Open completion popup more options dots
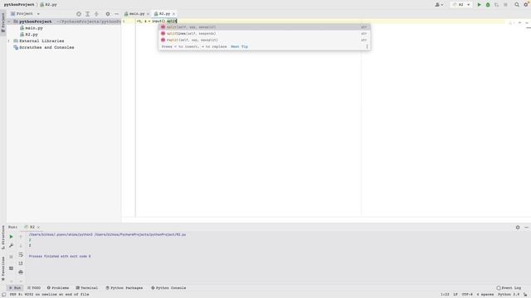 pos(367,46)
